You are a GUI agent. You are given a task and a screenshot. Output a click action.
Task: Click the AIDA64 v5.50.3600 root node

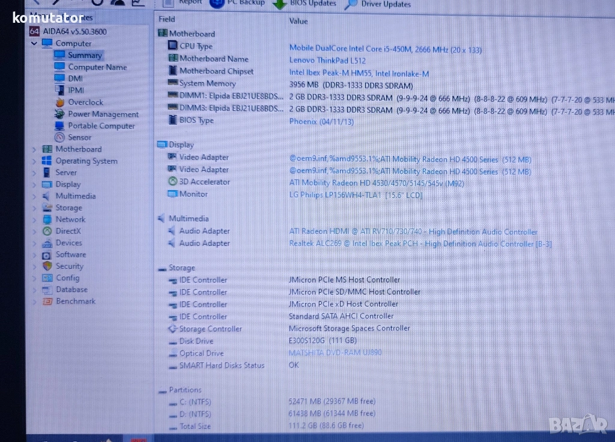pyautogui.click(x=74, y=31)
